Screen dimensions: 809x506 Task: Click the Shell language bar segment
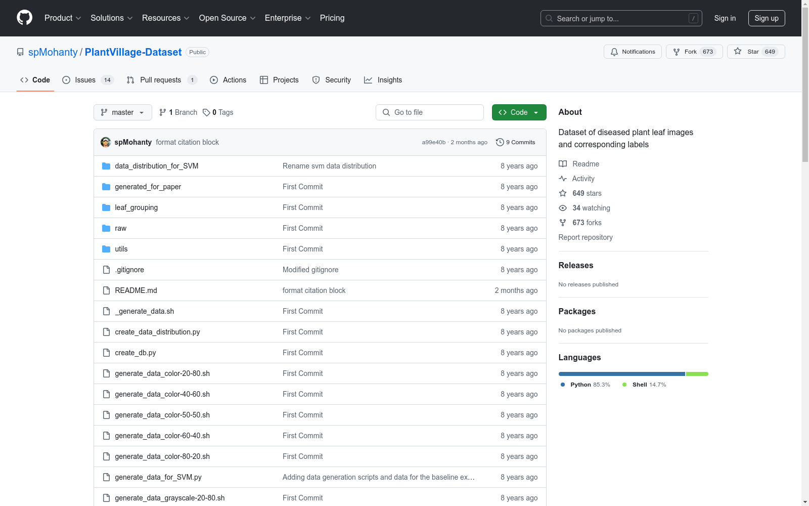click(x=697, y=374)
